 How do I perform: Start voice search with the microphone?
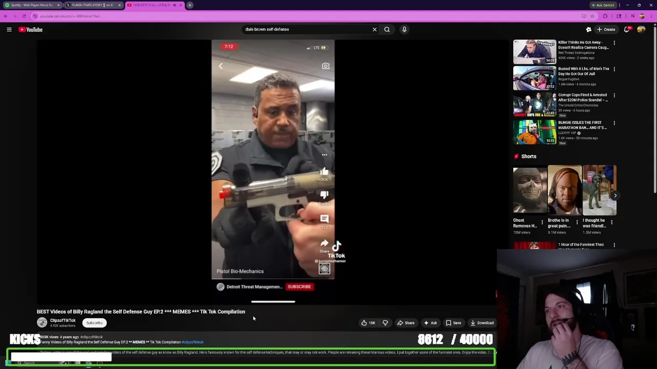click(404, 29)
